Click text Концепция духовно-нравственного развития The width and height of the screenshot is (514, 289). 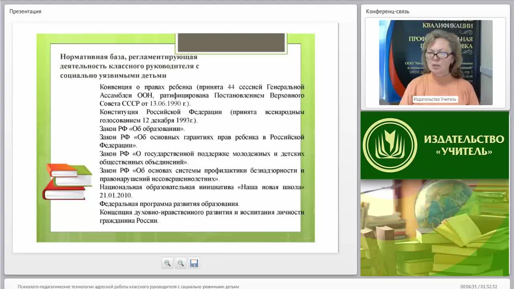(x=166, y=212)
